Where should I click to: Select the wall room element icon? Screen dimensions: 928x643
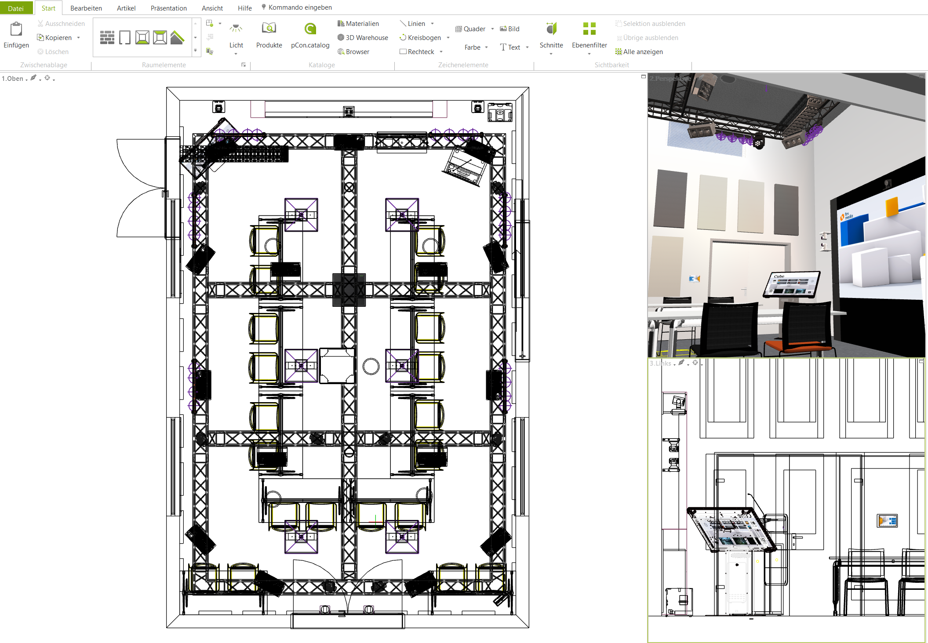(x=107, y=38)
